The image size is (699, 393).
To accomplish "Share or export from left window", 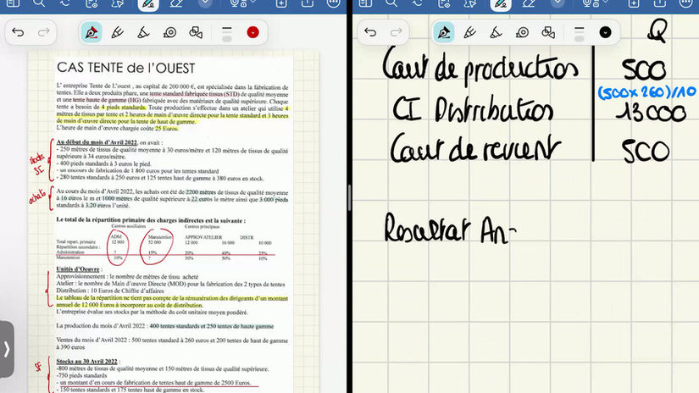I will click(x=308, y=3).
